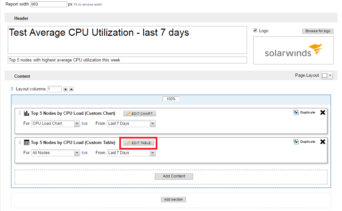This screenshot has width=342, height=211.
Task: Click the Header section label
Action: coord(21,18)
